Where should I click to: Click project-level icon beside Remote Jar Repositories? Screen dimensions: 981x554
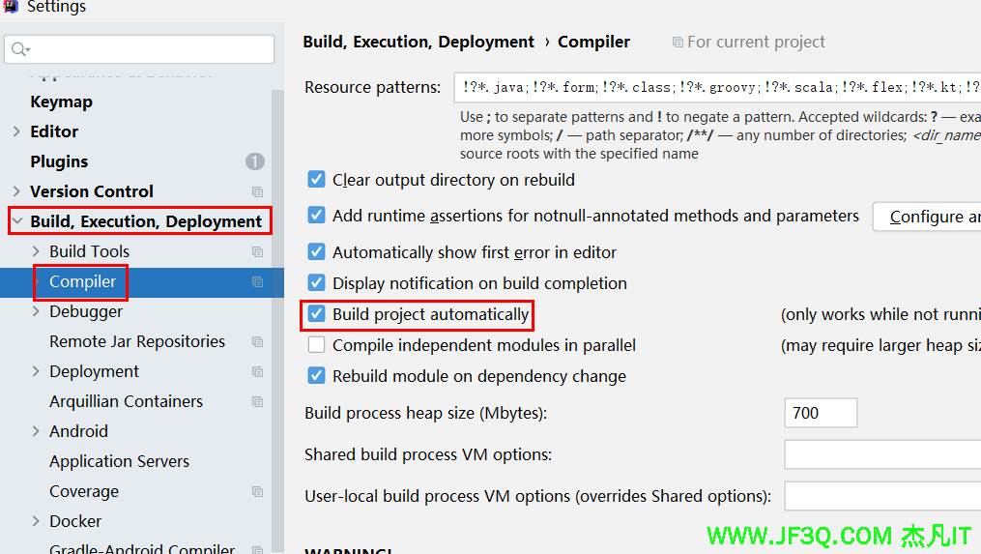click(x=257, y=342)
